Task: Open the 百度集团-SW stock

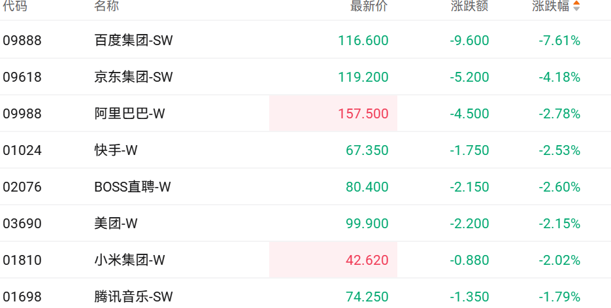Action: pos(133,41)
